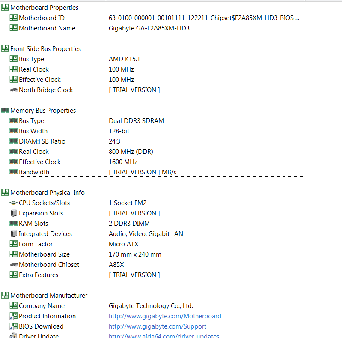
Task: Click the 24:3 DRAM:FSB ratio value
Action: click(x=115, y=141)
